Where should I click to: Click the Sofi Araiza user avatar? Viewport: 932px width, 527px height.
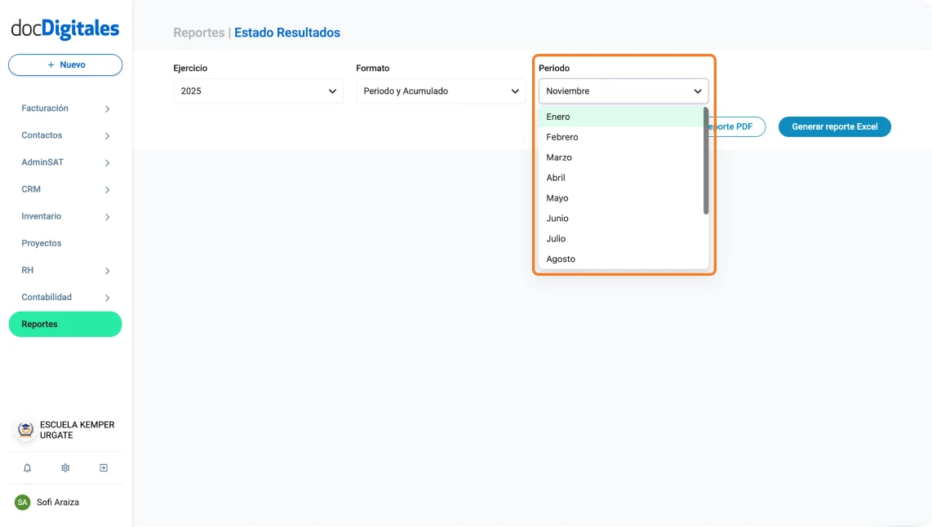point(23,503)
